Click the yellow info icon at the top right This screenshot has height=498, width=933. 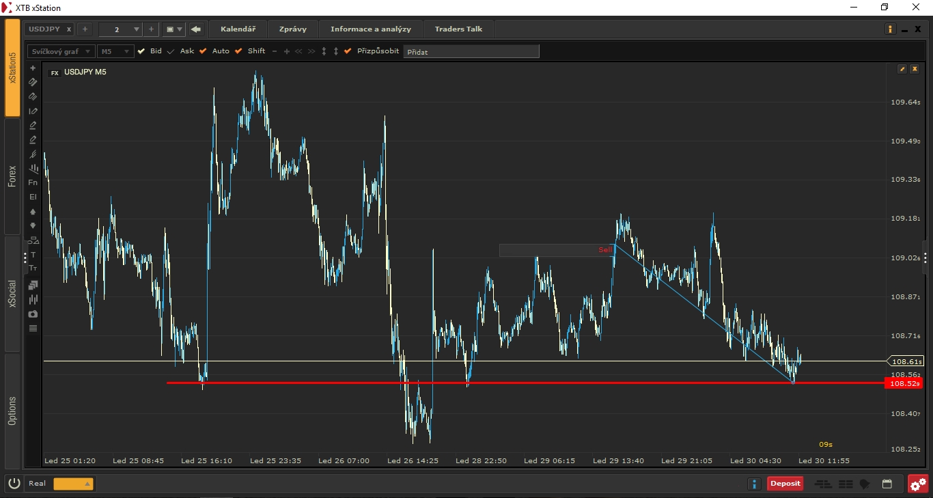890,29
